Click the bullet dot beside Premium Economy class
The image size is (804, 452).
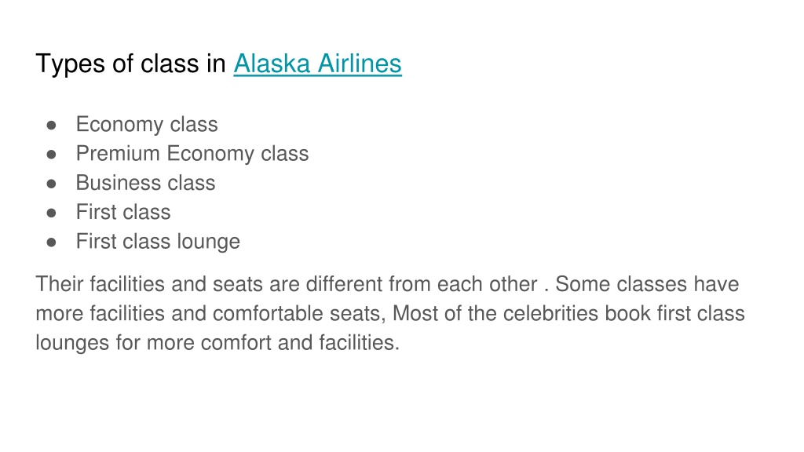(51, 155)
